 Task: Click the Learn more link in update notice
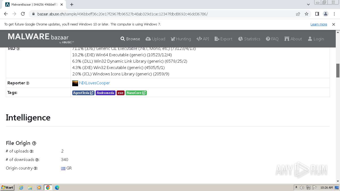point(319,24)
